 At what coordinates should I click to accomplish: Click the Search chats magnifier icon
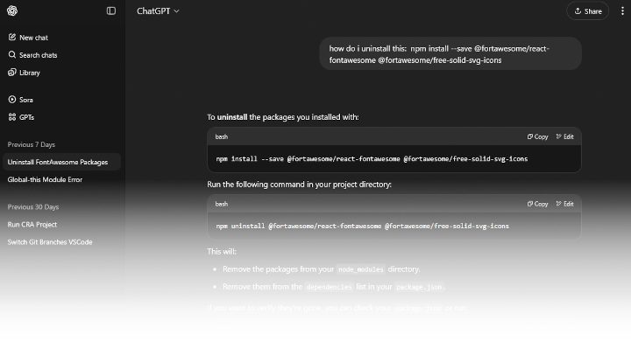tap(12, 54)
